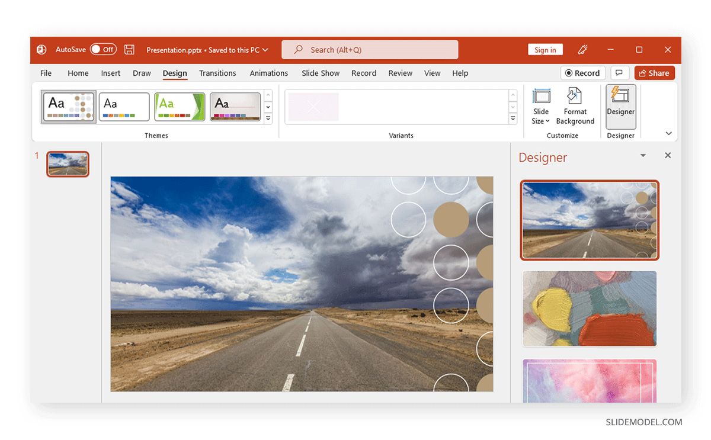The width and height of the screenshot is (711, 440).
Task: Move up one row in the Variants gallery
Action: click(513, 95)
